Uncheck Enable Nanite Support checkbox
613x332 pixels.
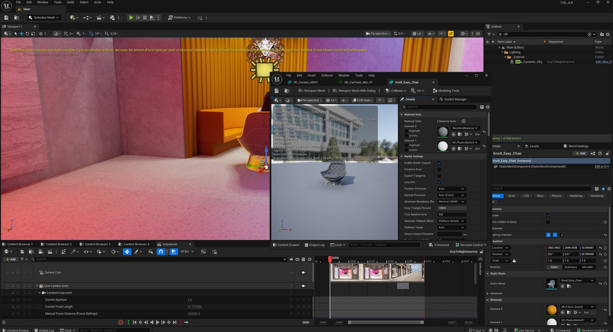click(439, 163)
